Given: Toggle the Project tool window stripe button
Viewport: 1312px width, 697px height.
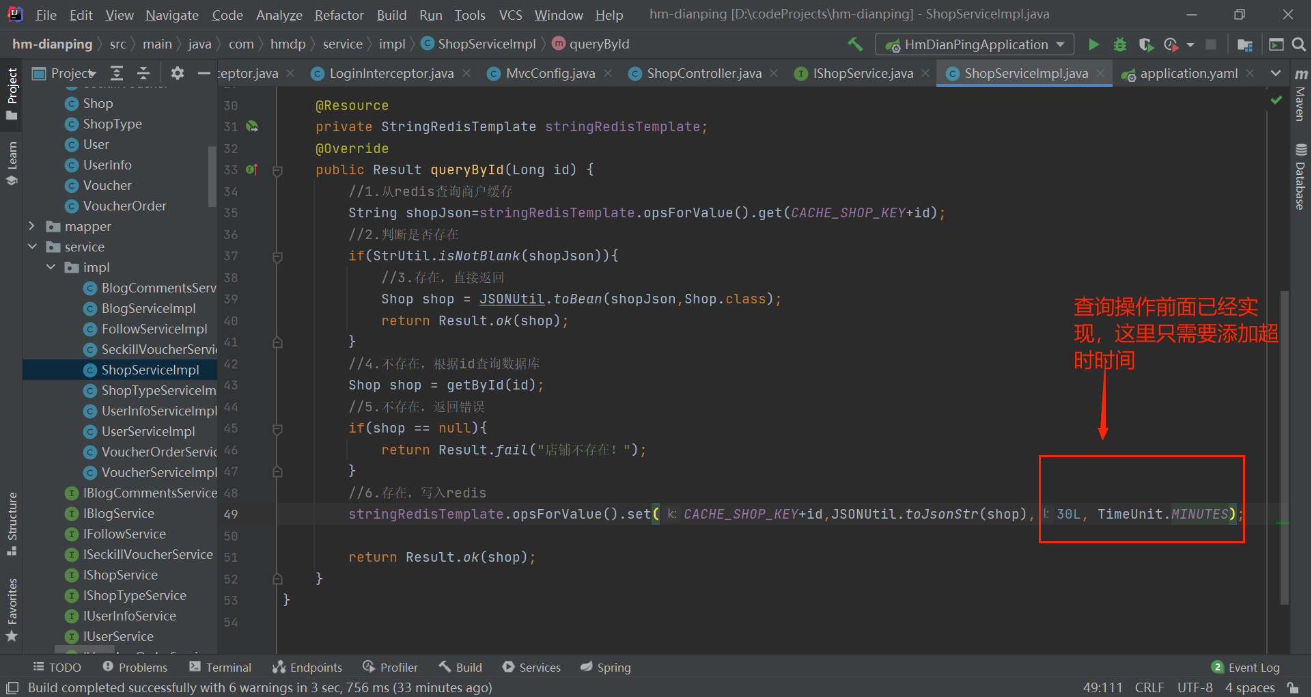Looking at the screenshot, I should [12, 94].
